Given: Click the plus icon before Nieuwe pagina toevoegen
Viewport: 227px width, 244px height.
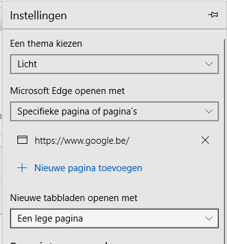Looking at the screenshot, I should 22,168.
